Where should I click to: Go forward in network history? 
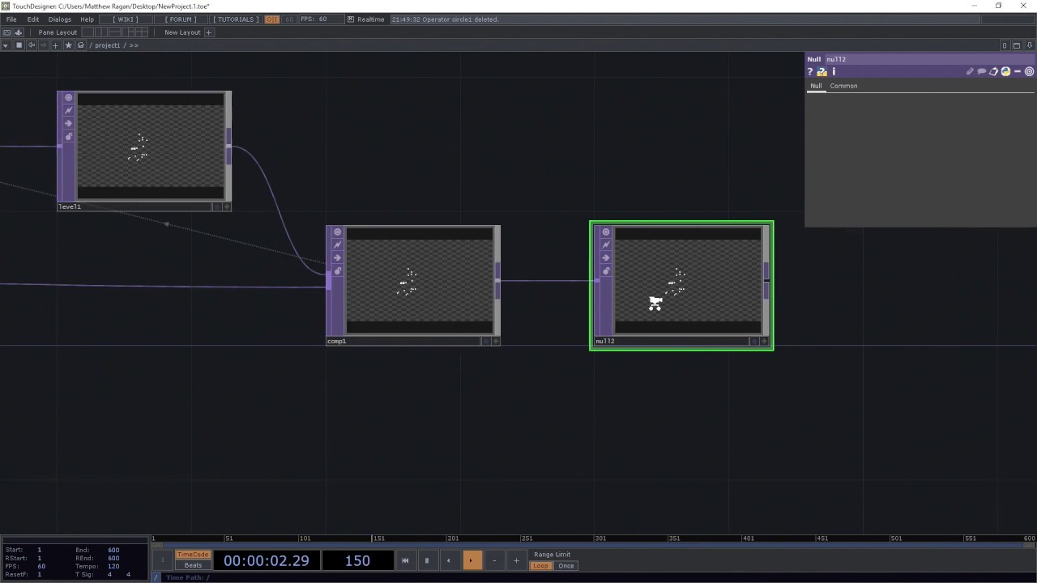click(x=43, y=45)
